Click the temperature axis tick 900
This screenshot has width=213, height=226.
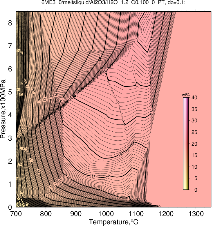76,214
